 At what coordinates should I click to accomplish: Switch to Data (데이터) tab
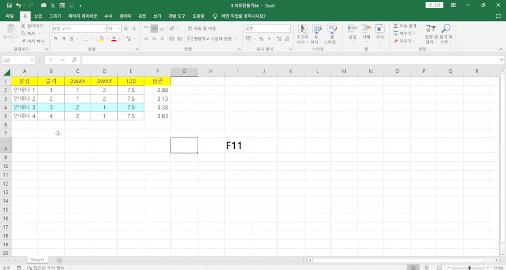125,16
